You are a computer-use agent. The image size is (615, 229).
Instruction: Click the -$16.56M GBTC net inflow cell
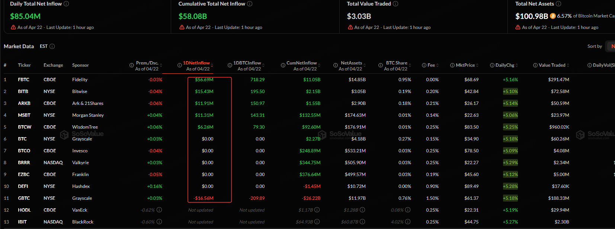point(204,198)
